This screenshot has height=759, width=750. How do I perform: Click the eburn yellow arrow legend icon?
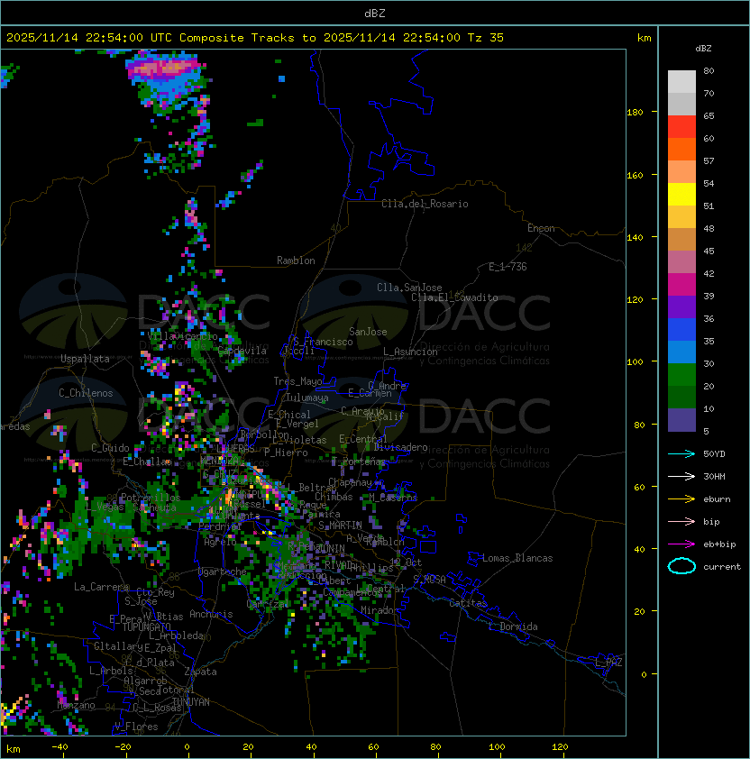(x=681, y=499)
